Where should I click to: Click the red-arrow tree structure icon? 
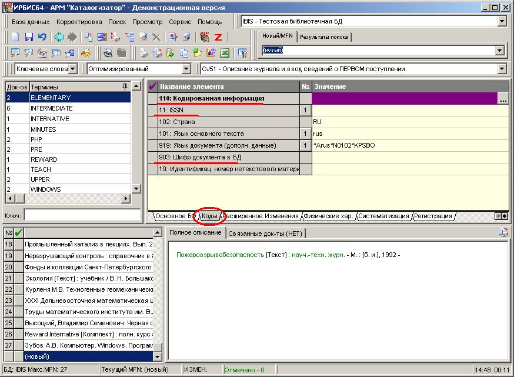click(129, 36)
